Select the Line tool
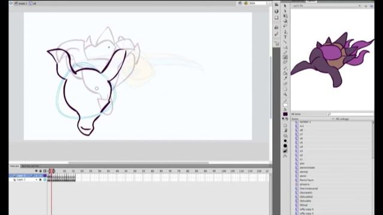The width and height of the screenshot is (383, 215). point(285,42)
